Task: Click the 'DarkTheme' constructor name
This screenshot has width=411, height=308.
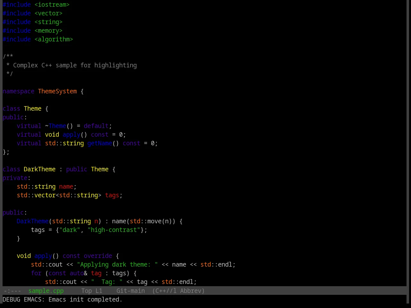Action: [32, 221]
